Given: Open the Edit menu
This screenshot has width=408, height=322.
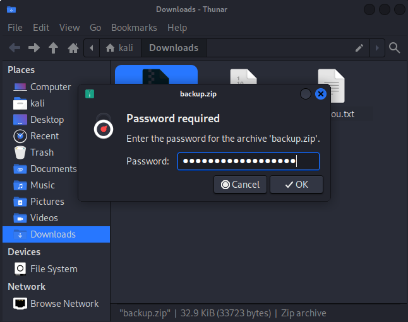Looking at the screenshot, I should 41,28.
